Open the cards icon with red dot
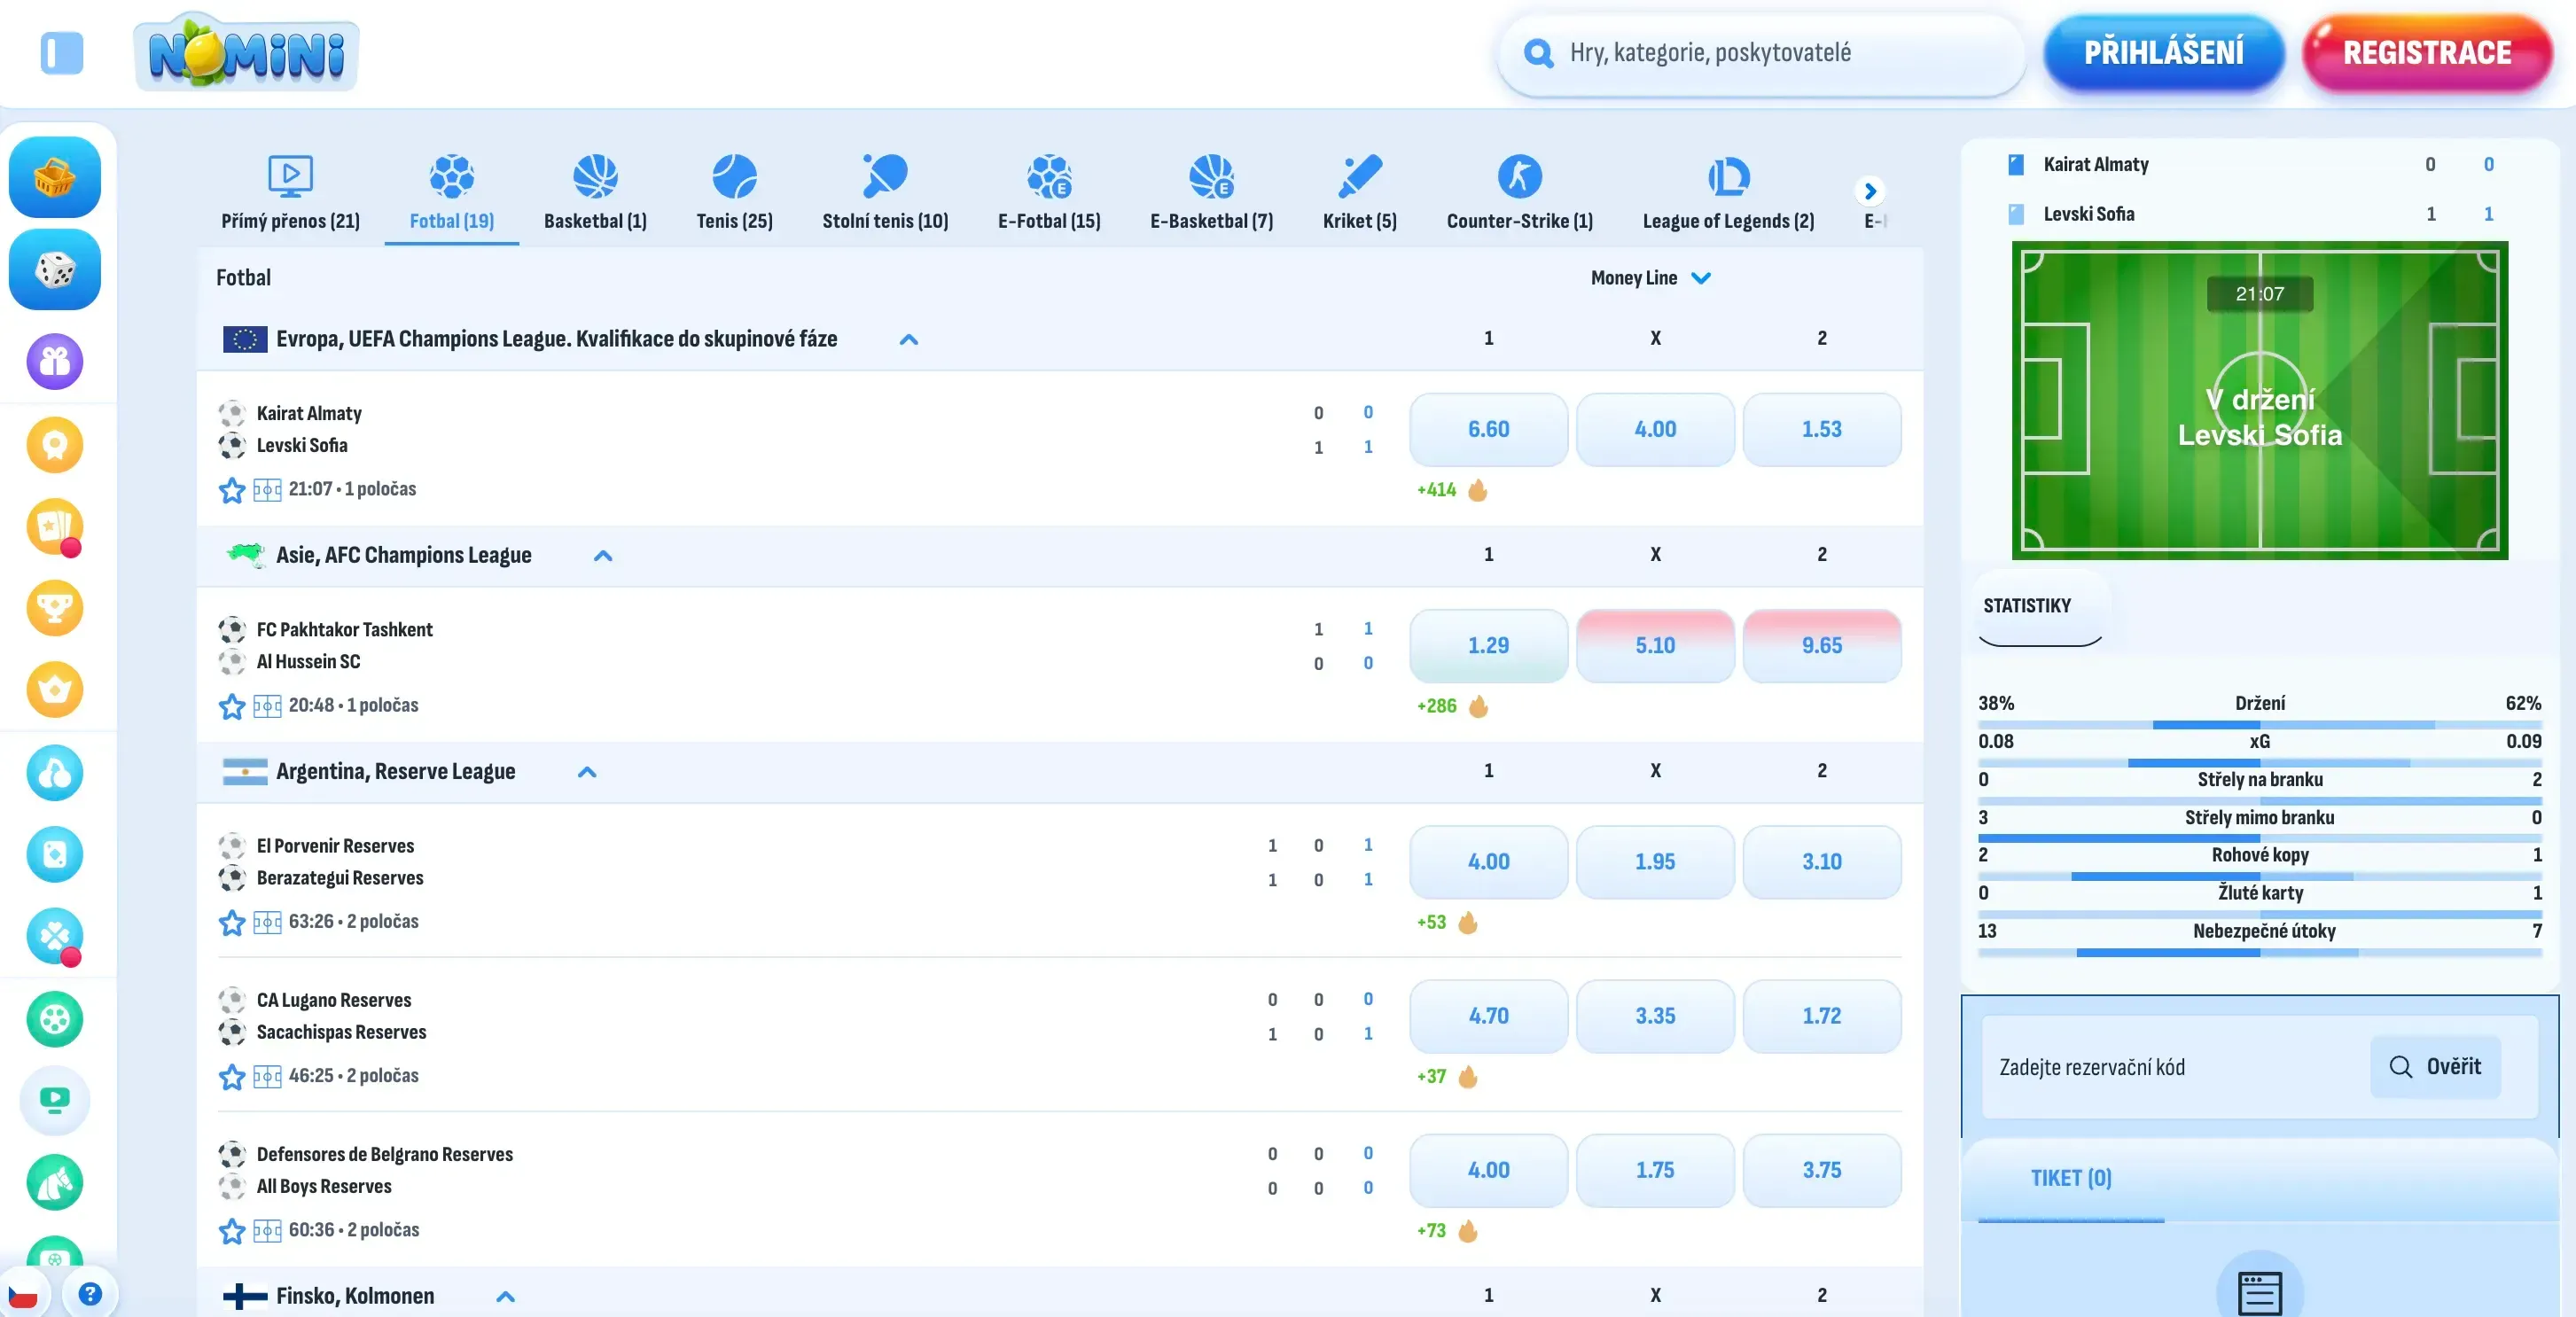Image resolution: width=2576 pixels, height=1317 pixels. point(55,527)
